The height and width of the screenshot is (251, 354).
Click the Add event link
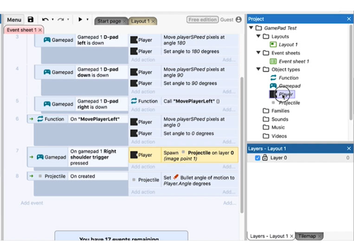pos(32,203)
